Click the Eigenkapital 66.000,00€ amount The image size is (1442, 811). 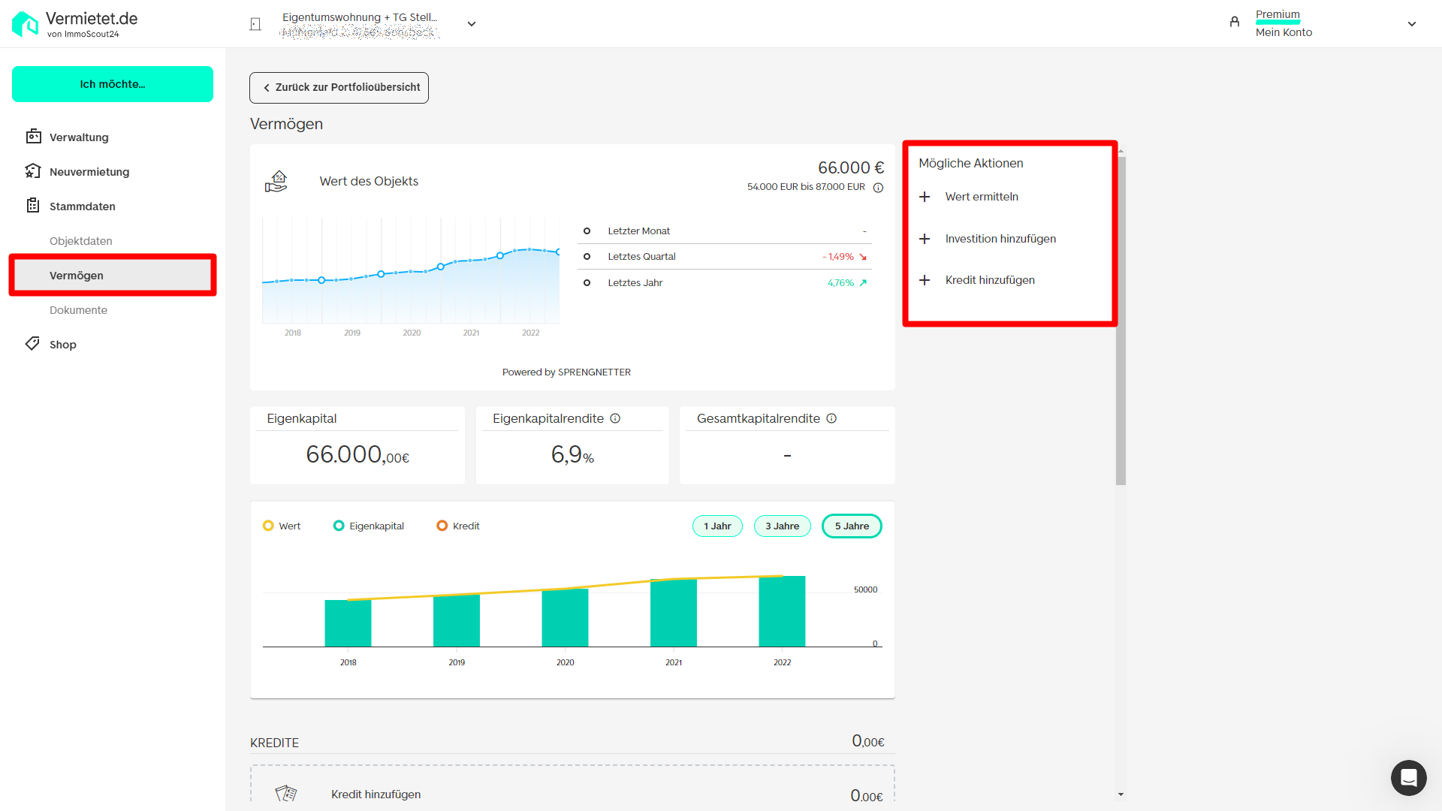tap(357, 455)
